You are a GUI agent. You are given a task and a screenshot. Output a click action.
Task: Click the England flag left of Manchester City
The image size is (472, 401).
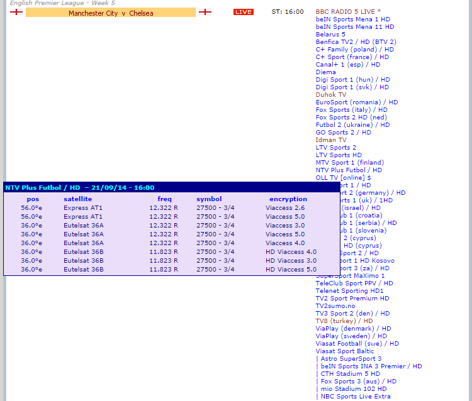(x=16, y=12)
